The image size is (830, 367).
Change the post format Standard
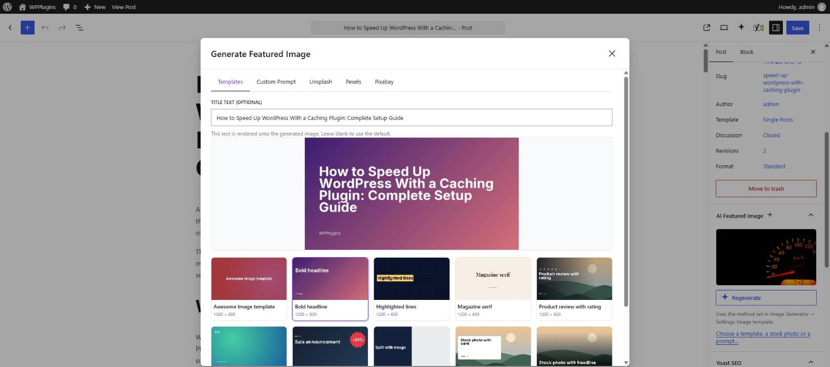tap(774, 166)
